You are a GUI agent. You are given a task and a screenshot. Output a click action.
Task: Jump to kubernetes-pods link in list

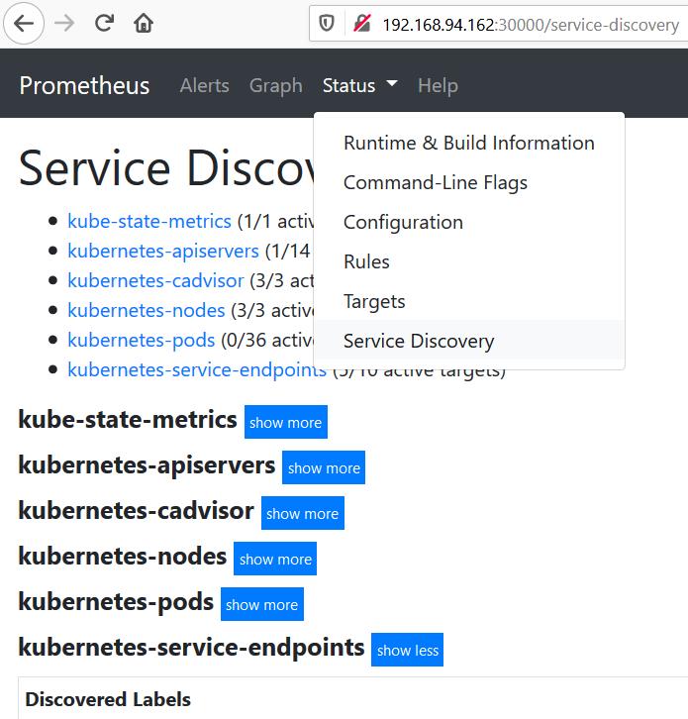pyautogui.click(x=142, y=341)
